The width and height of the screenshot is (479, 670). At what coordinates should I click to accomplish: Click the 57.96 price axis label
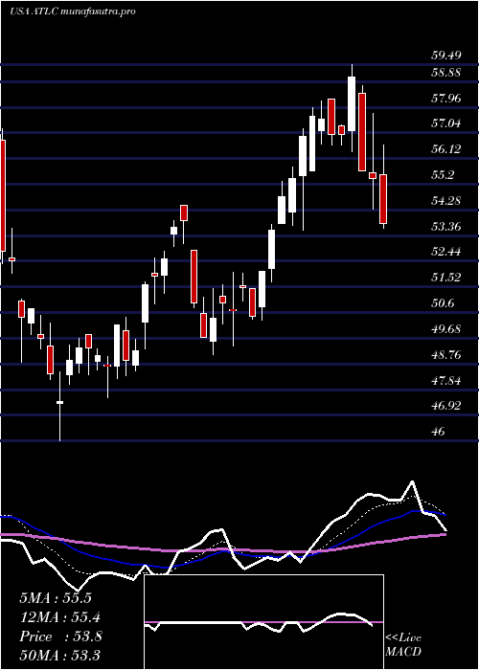pyautogui.click(x=445, y=99)
